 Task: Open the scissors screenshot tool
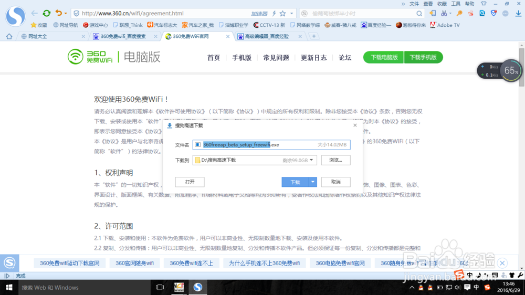tap(444, 14)
